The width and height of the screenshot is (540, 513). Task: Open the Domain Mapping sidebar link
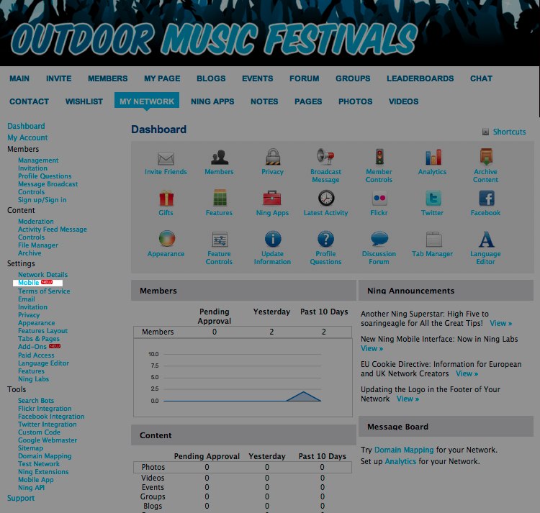pyautogui.click(x=45, y=456)
